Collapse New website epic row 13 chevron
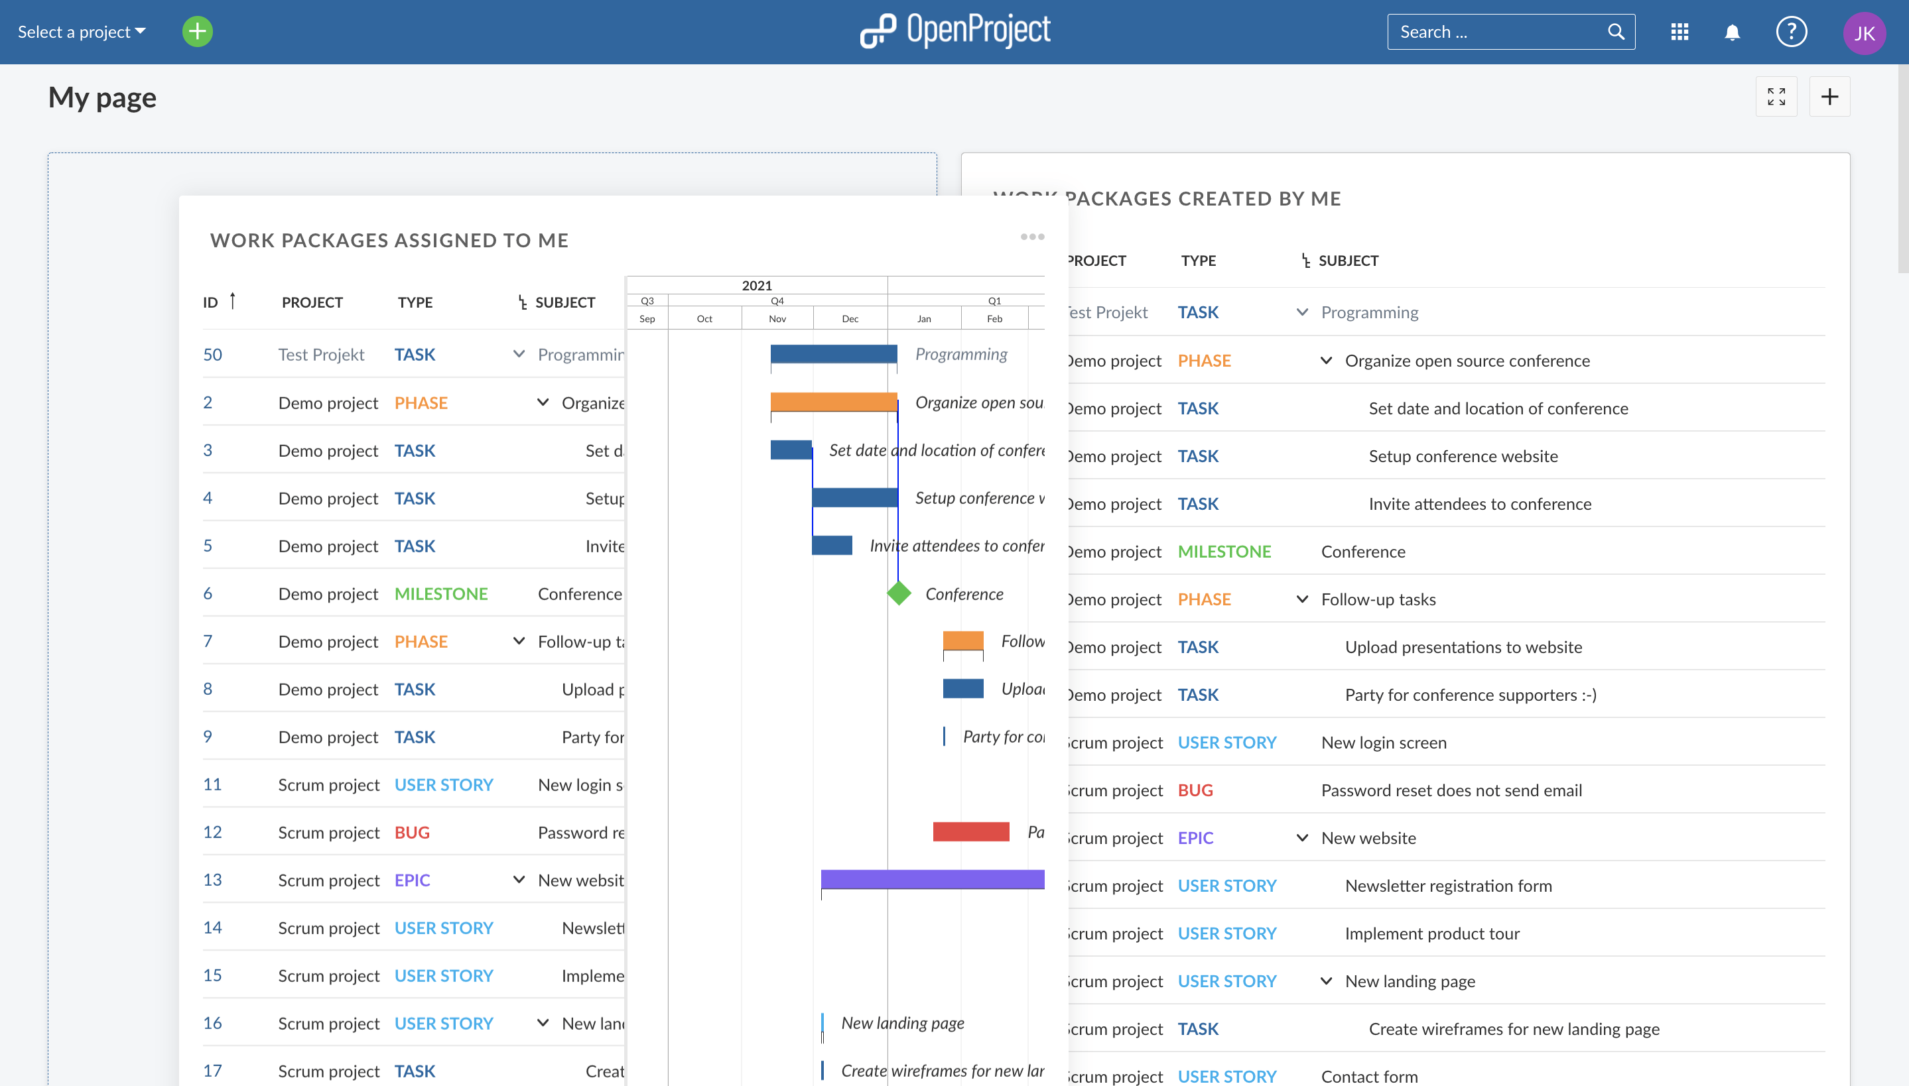This screenshot has width=1909, height=1086. coord(519,879)
